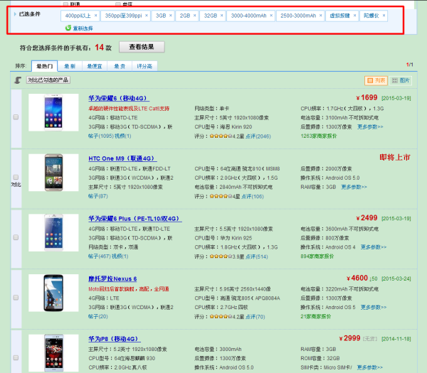The image size is (427, 373).
Task: Remove the 3000-4000mAh filter tag
Action: [271, 16]
